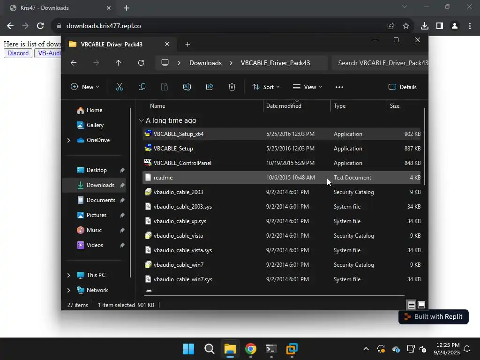480x360 pixels.
Task: Expand This PC tree node
Action: pyautogui.click(x=68, y=275)
